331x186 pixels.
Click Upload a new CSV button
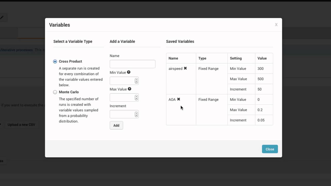coord(21,125)
